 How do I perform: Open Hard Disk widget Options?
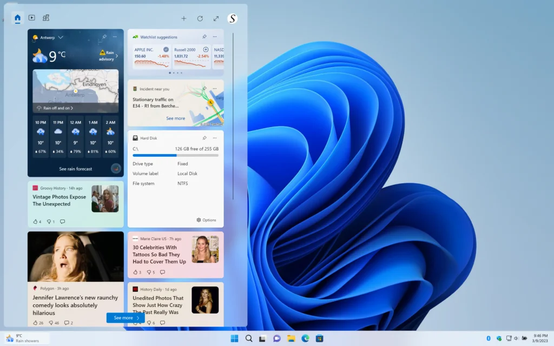coord(206,220)
